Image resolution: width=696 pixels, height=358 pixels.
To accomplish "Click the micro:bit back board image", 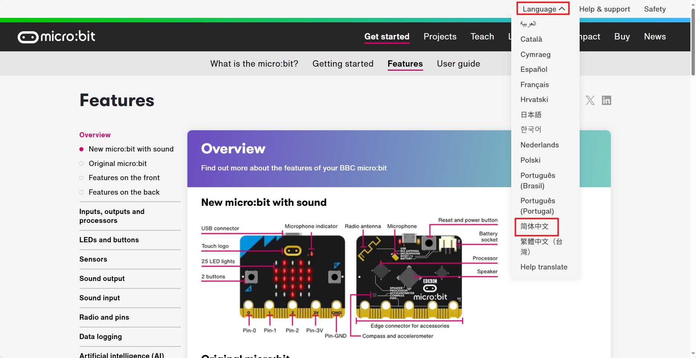I will 409,277.
